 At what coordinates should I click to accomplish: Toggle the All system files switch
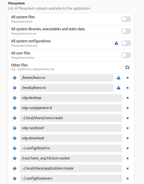(x=126, y=19)
